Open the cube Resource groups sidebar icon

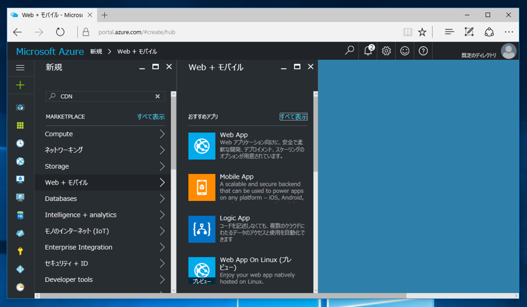pos(20,107)
